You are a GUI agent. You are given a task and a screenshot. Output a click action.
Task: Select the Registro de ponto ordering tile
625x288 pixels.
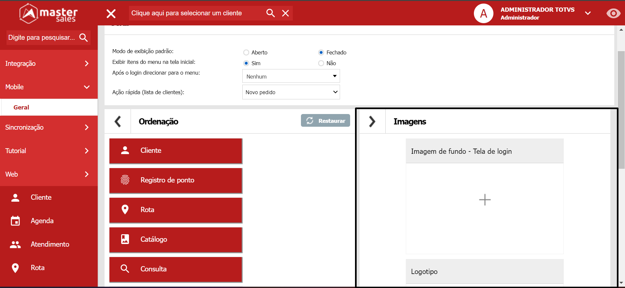click(176, 180)
